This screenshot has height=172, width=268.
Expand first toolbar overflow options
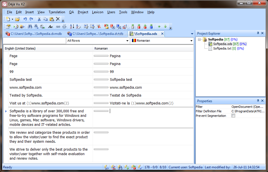click(63, 21)
